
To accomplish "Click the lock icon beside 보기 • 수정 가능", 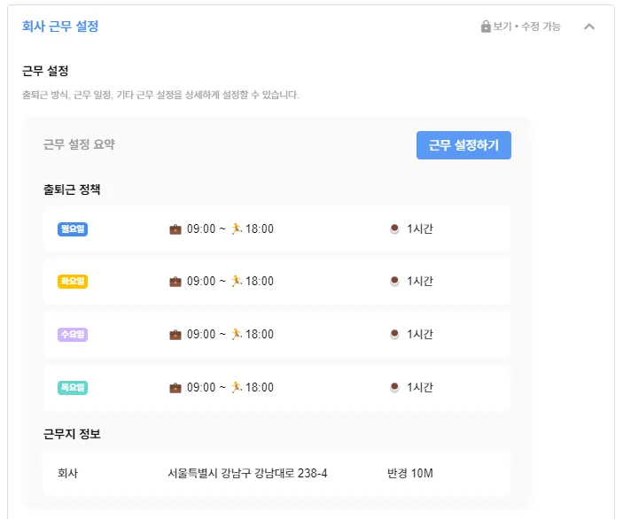I will tap(486, 27).
